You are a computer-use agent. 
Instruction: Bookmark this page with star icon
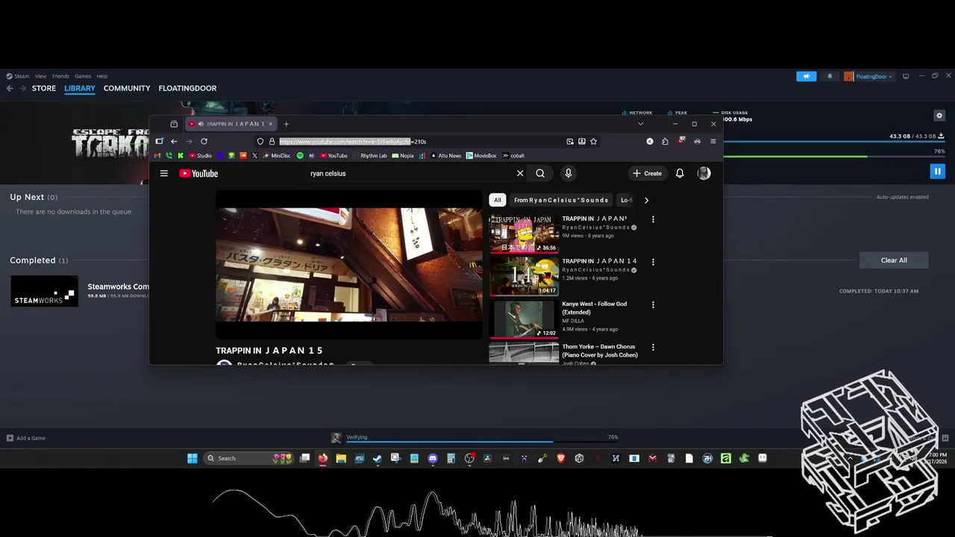click(x=593, y=141)
